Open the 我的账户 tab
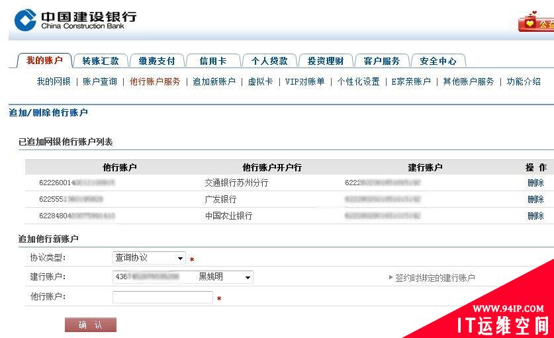This screenshot has height=338, width=554. 44,60
